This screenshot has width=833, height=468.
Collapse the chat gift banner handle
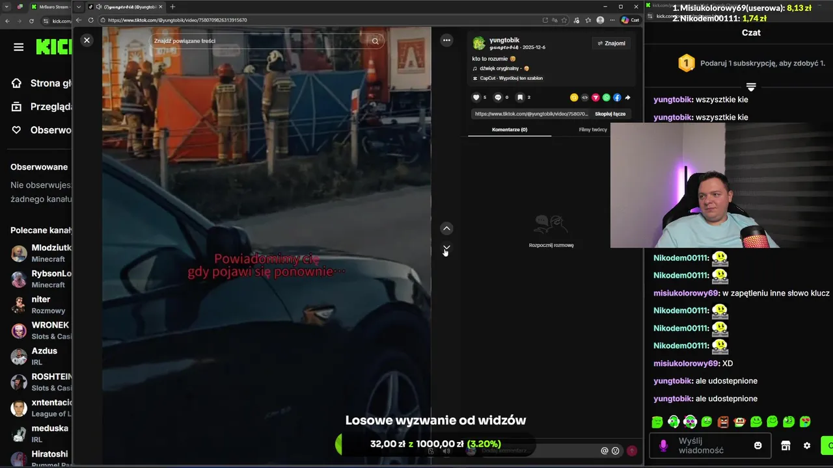(751, 87)
